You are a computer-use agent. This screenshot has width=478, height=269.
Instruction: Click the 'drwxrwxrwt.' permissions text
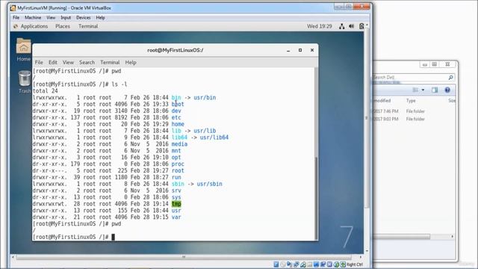[49, 204]
